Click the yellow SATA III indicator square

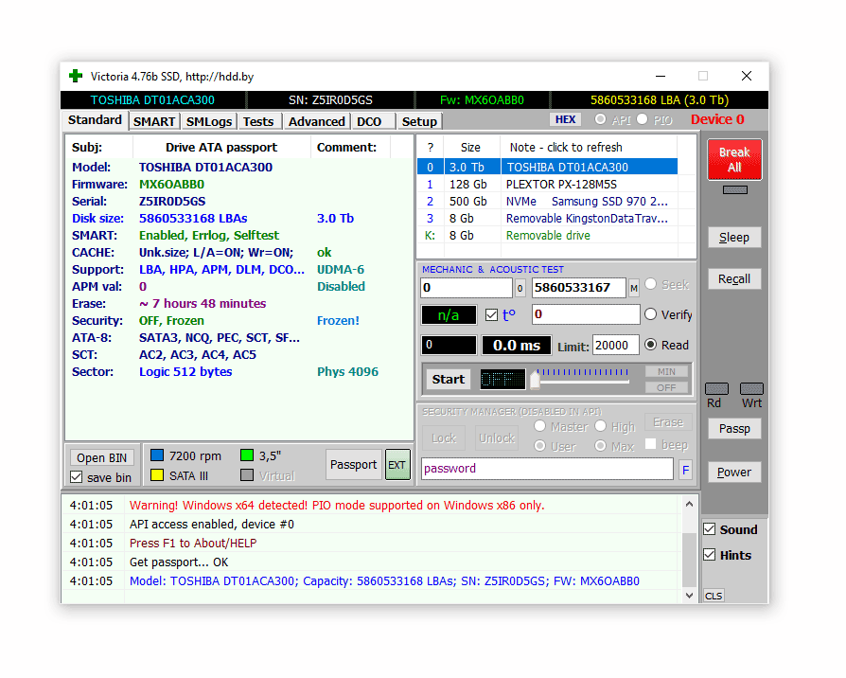[x=157, y=475]
